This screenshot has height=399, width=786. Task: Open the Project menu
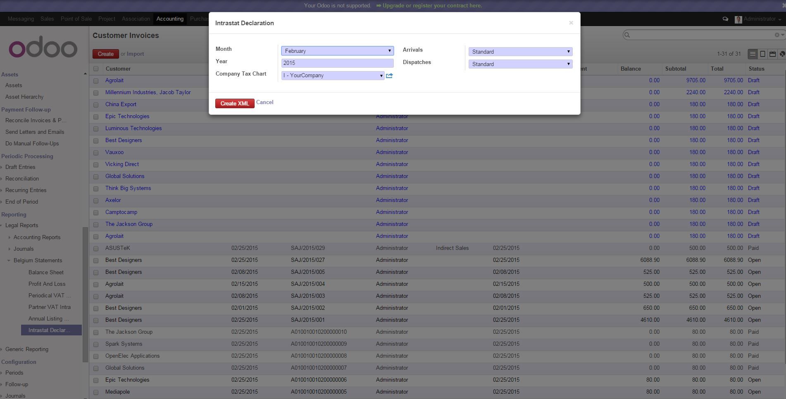tap(107, 19)
